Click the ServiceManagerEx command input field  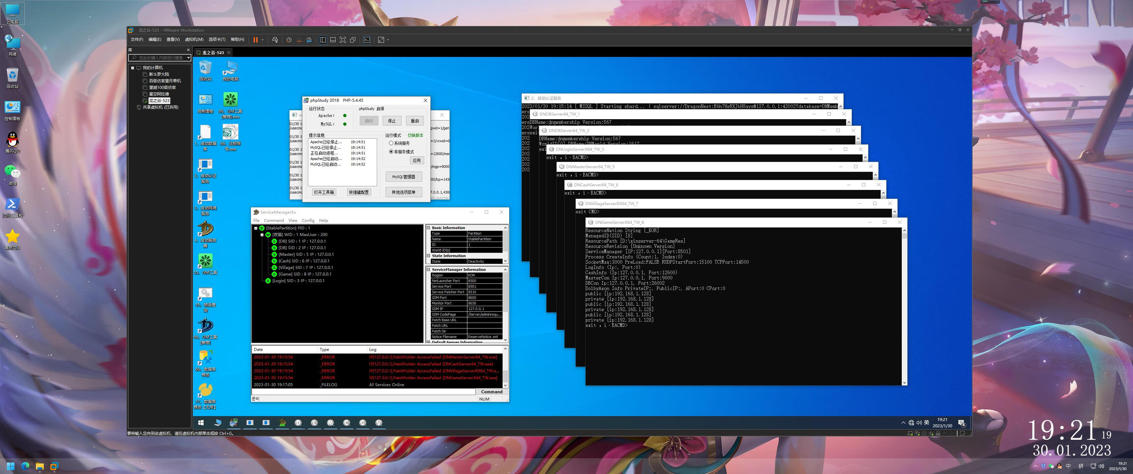[363, 392]
